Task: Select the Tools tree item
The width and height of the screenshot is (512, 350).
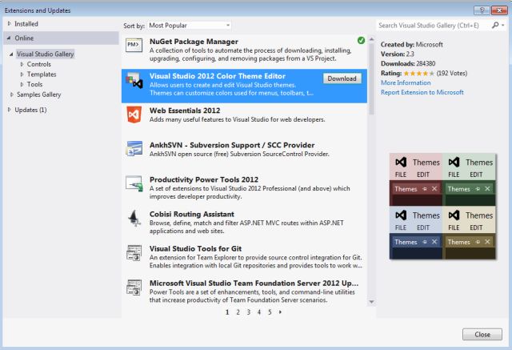Action: click(34, 84)
